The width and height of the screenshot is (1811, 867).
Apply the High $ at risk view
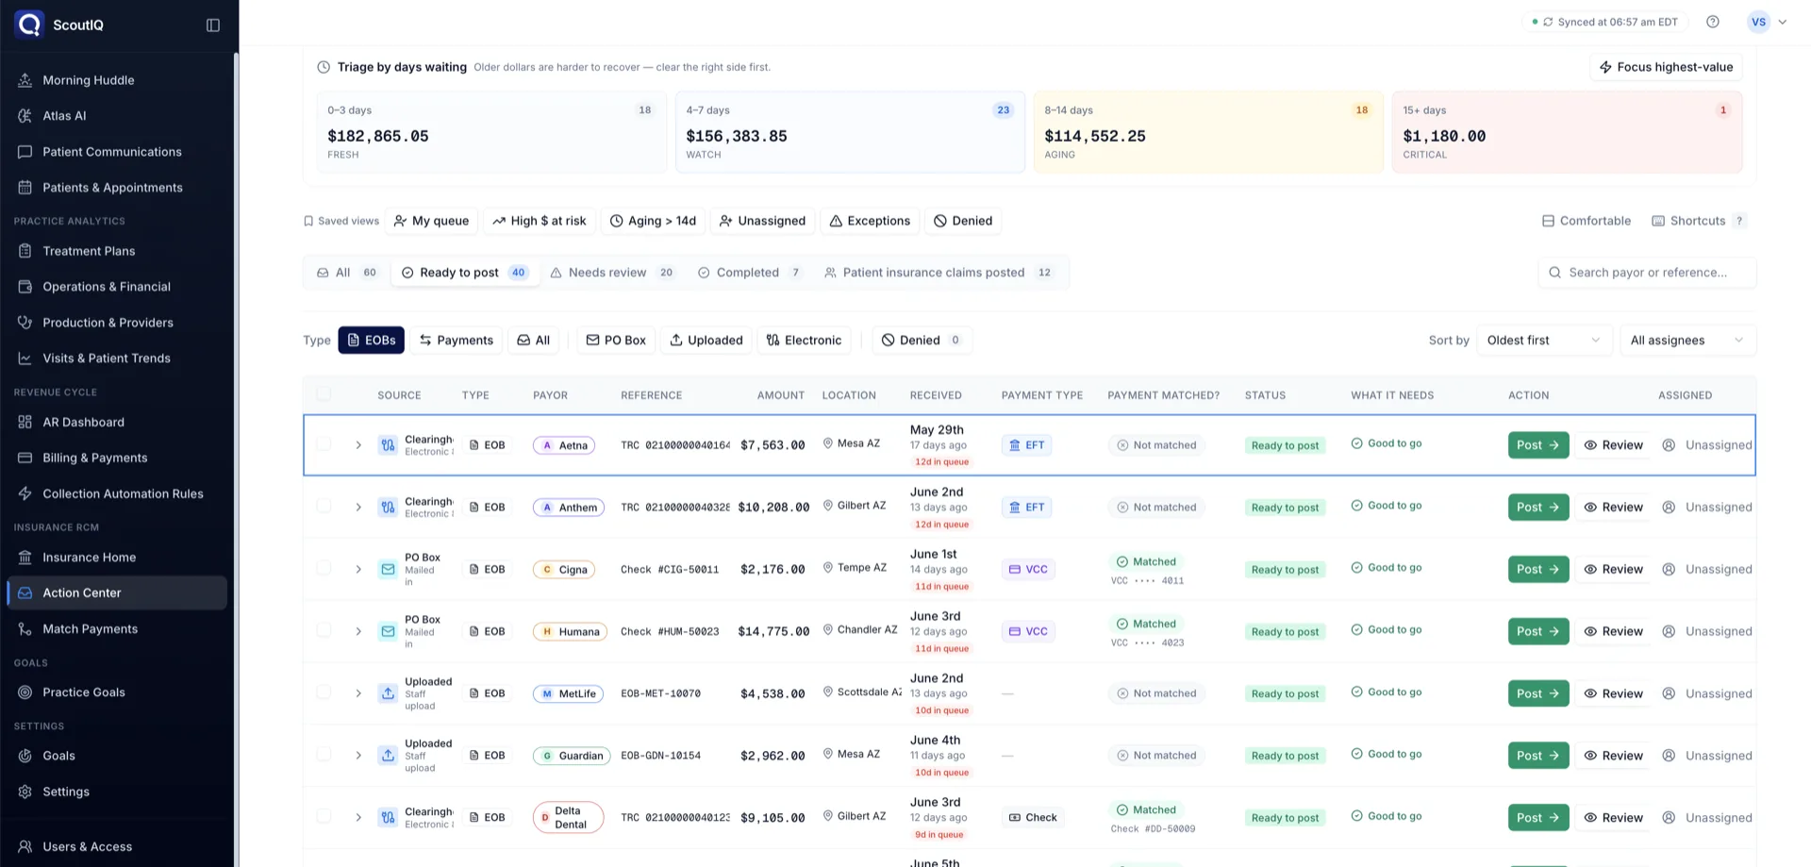[540, 221]
